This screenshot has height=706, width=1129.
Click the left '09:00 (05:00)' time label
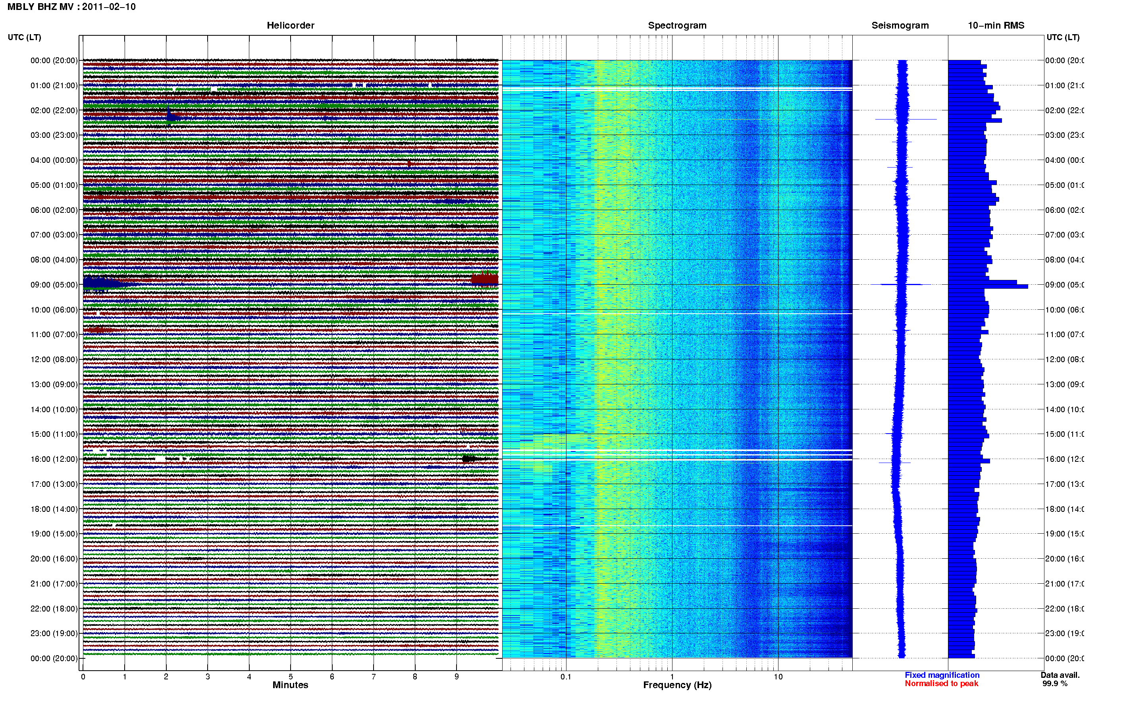(54, 285)
